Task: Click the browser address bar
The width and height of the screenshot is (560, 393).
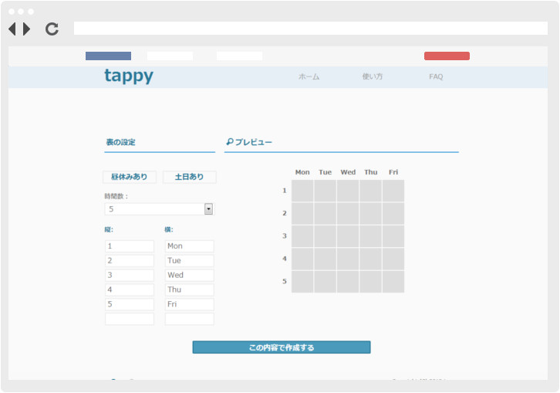Action: pyautogui.click(x=310, y=29)
